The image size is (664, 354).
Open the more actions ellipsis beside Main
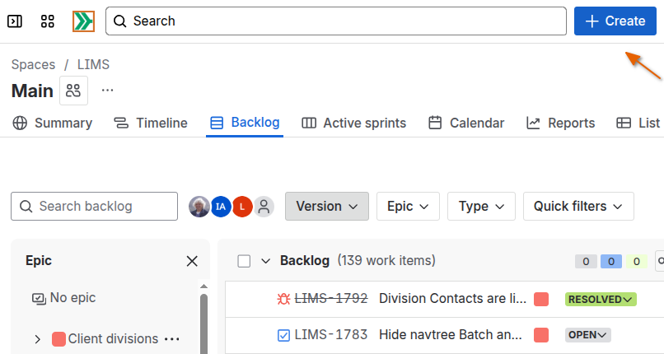pyautogui.click(x=108, y=91)
